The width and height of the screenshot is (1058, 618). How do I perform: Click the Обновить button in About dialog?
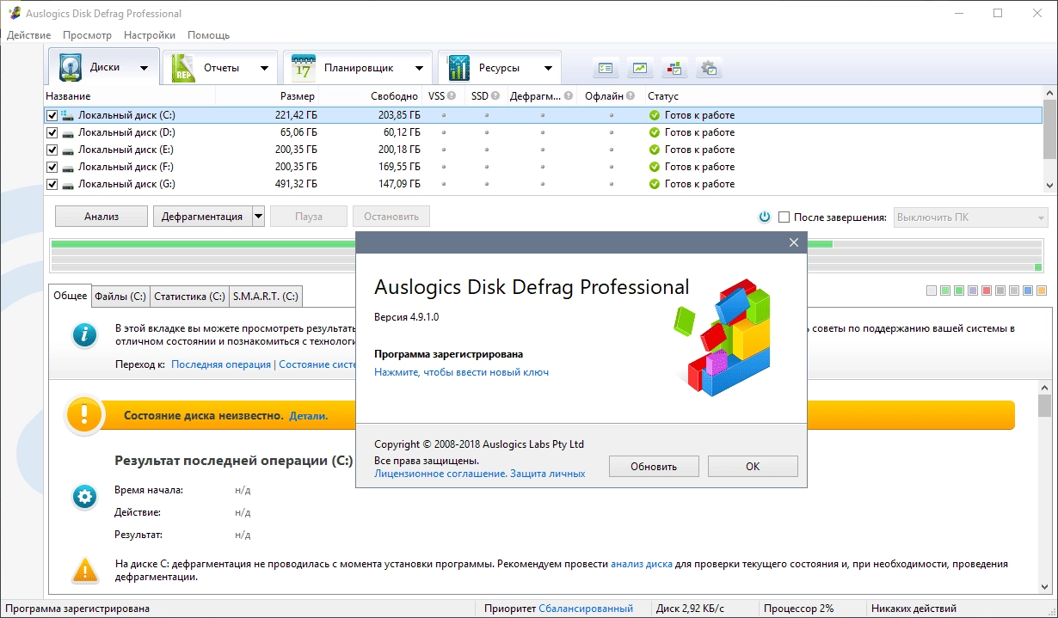[x=654, y=467]
